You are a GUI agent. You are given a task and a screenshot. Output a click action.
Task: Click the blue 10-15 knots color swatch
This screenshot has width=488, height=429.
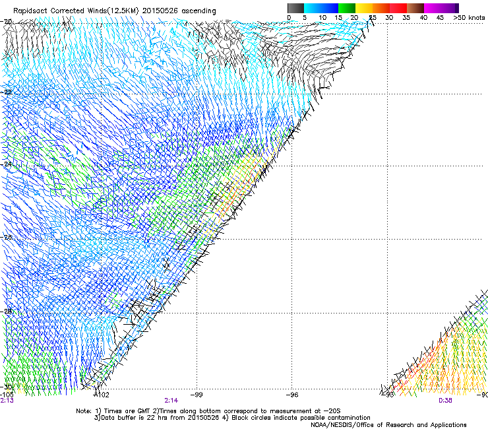(329, 8)
